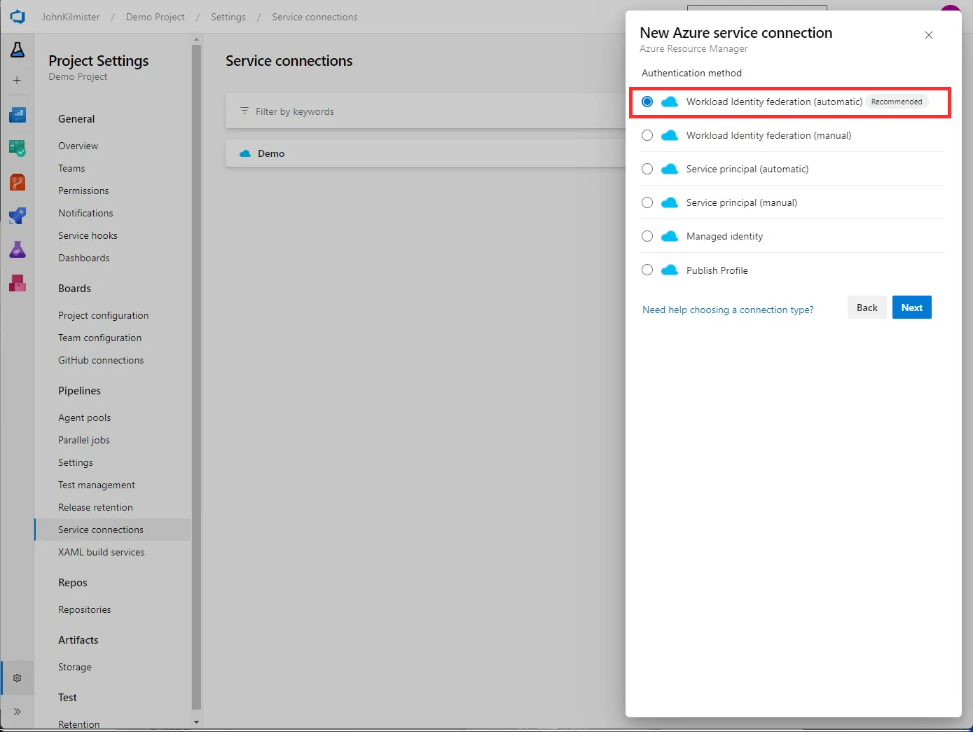
Task: Open the project overview flask icon
Action: pos(18,50)
